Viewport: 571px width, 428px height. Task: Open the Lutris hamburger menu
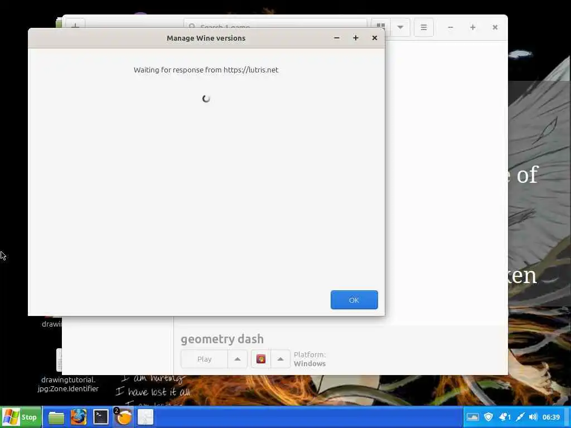424,27
